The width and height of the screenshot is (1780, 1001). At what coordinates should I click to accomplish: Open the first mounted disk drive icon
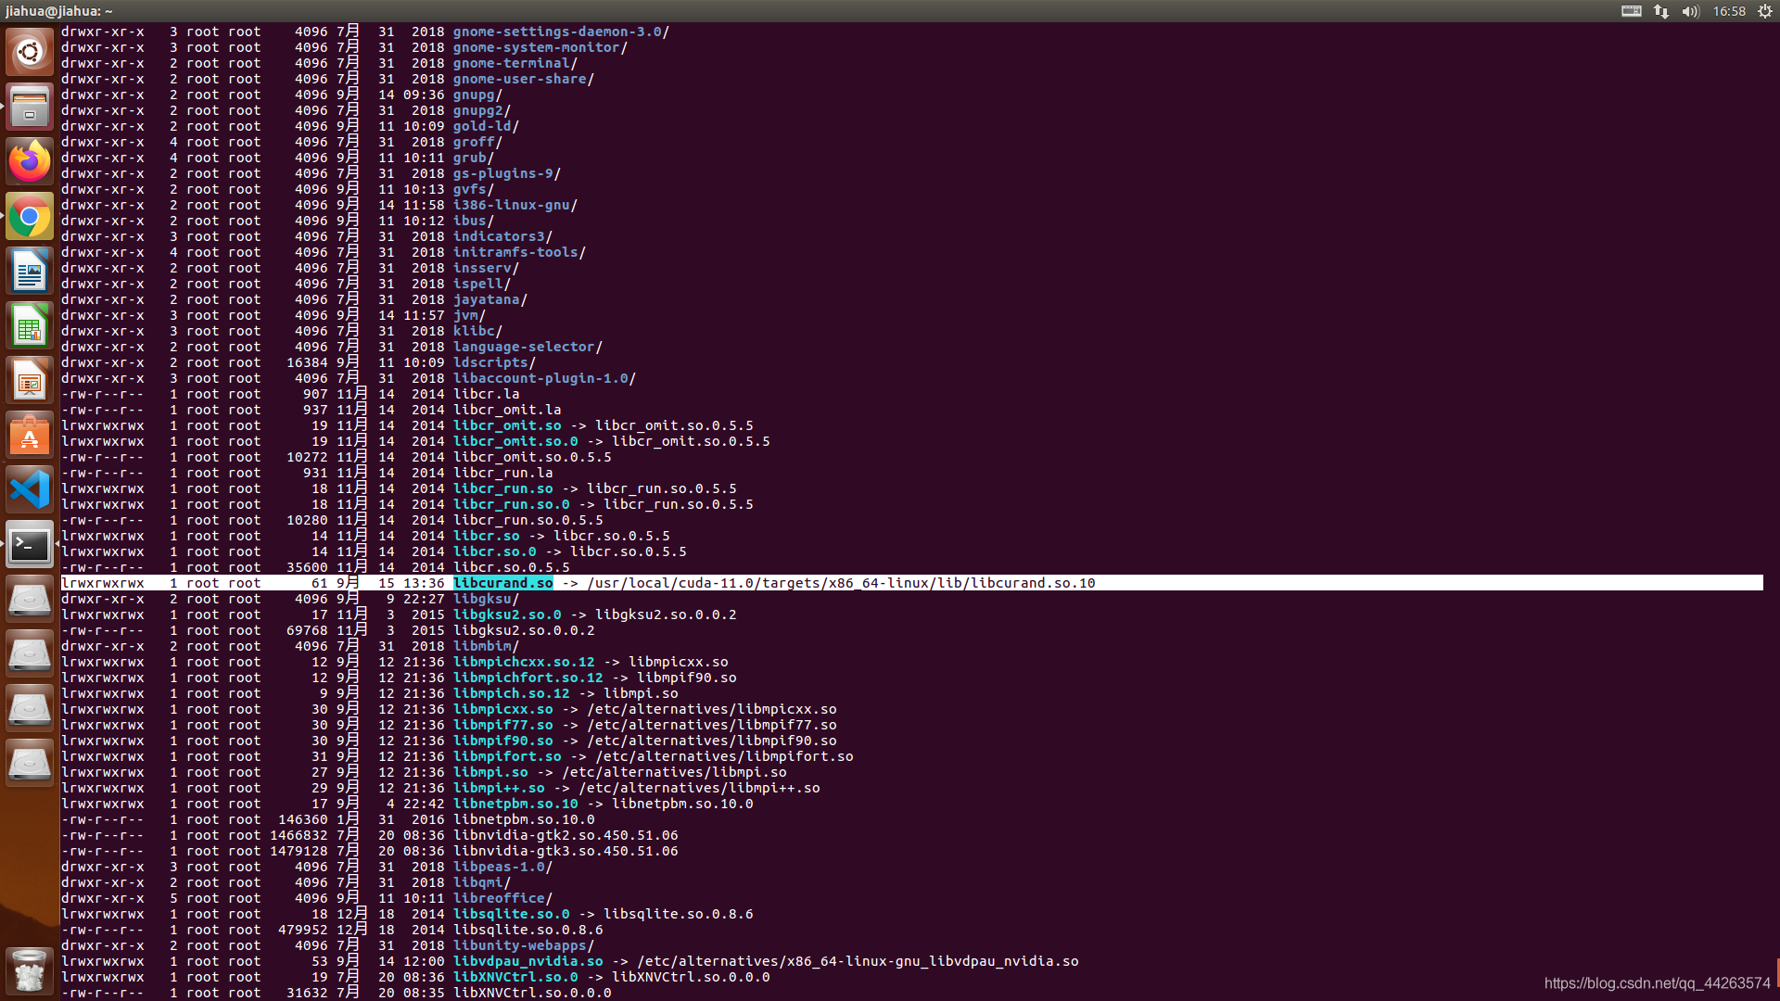30,600
